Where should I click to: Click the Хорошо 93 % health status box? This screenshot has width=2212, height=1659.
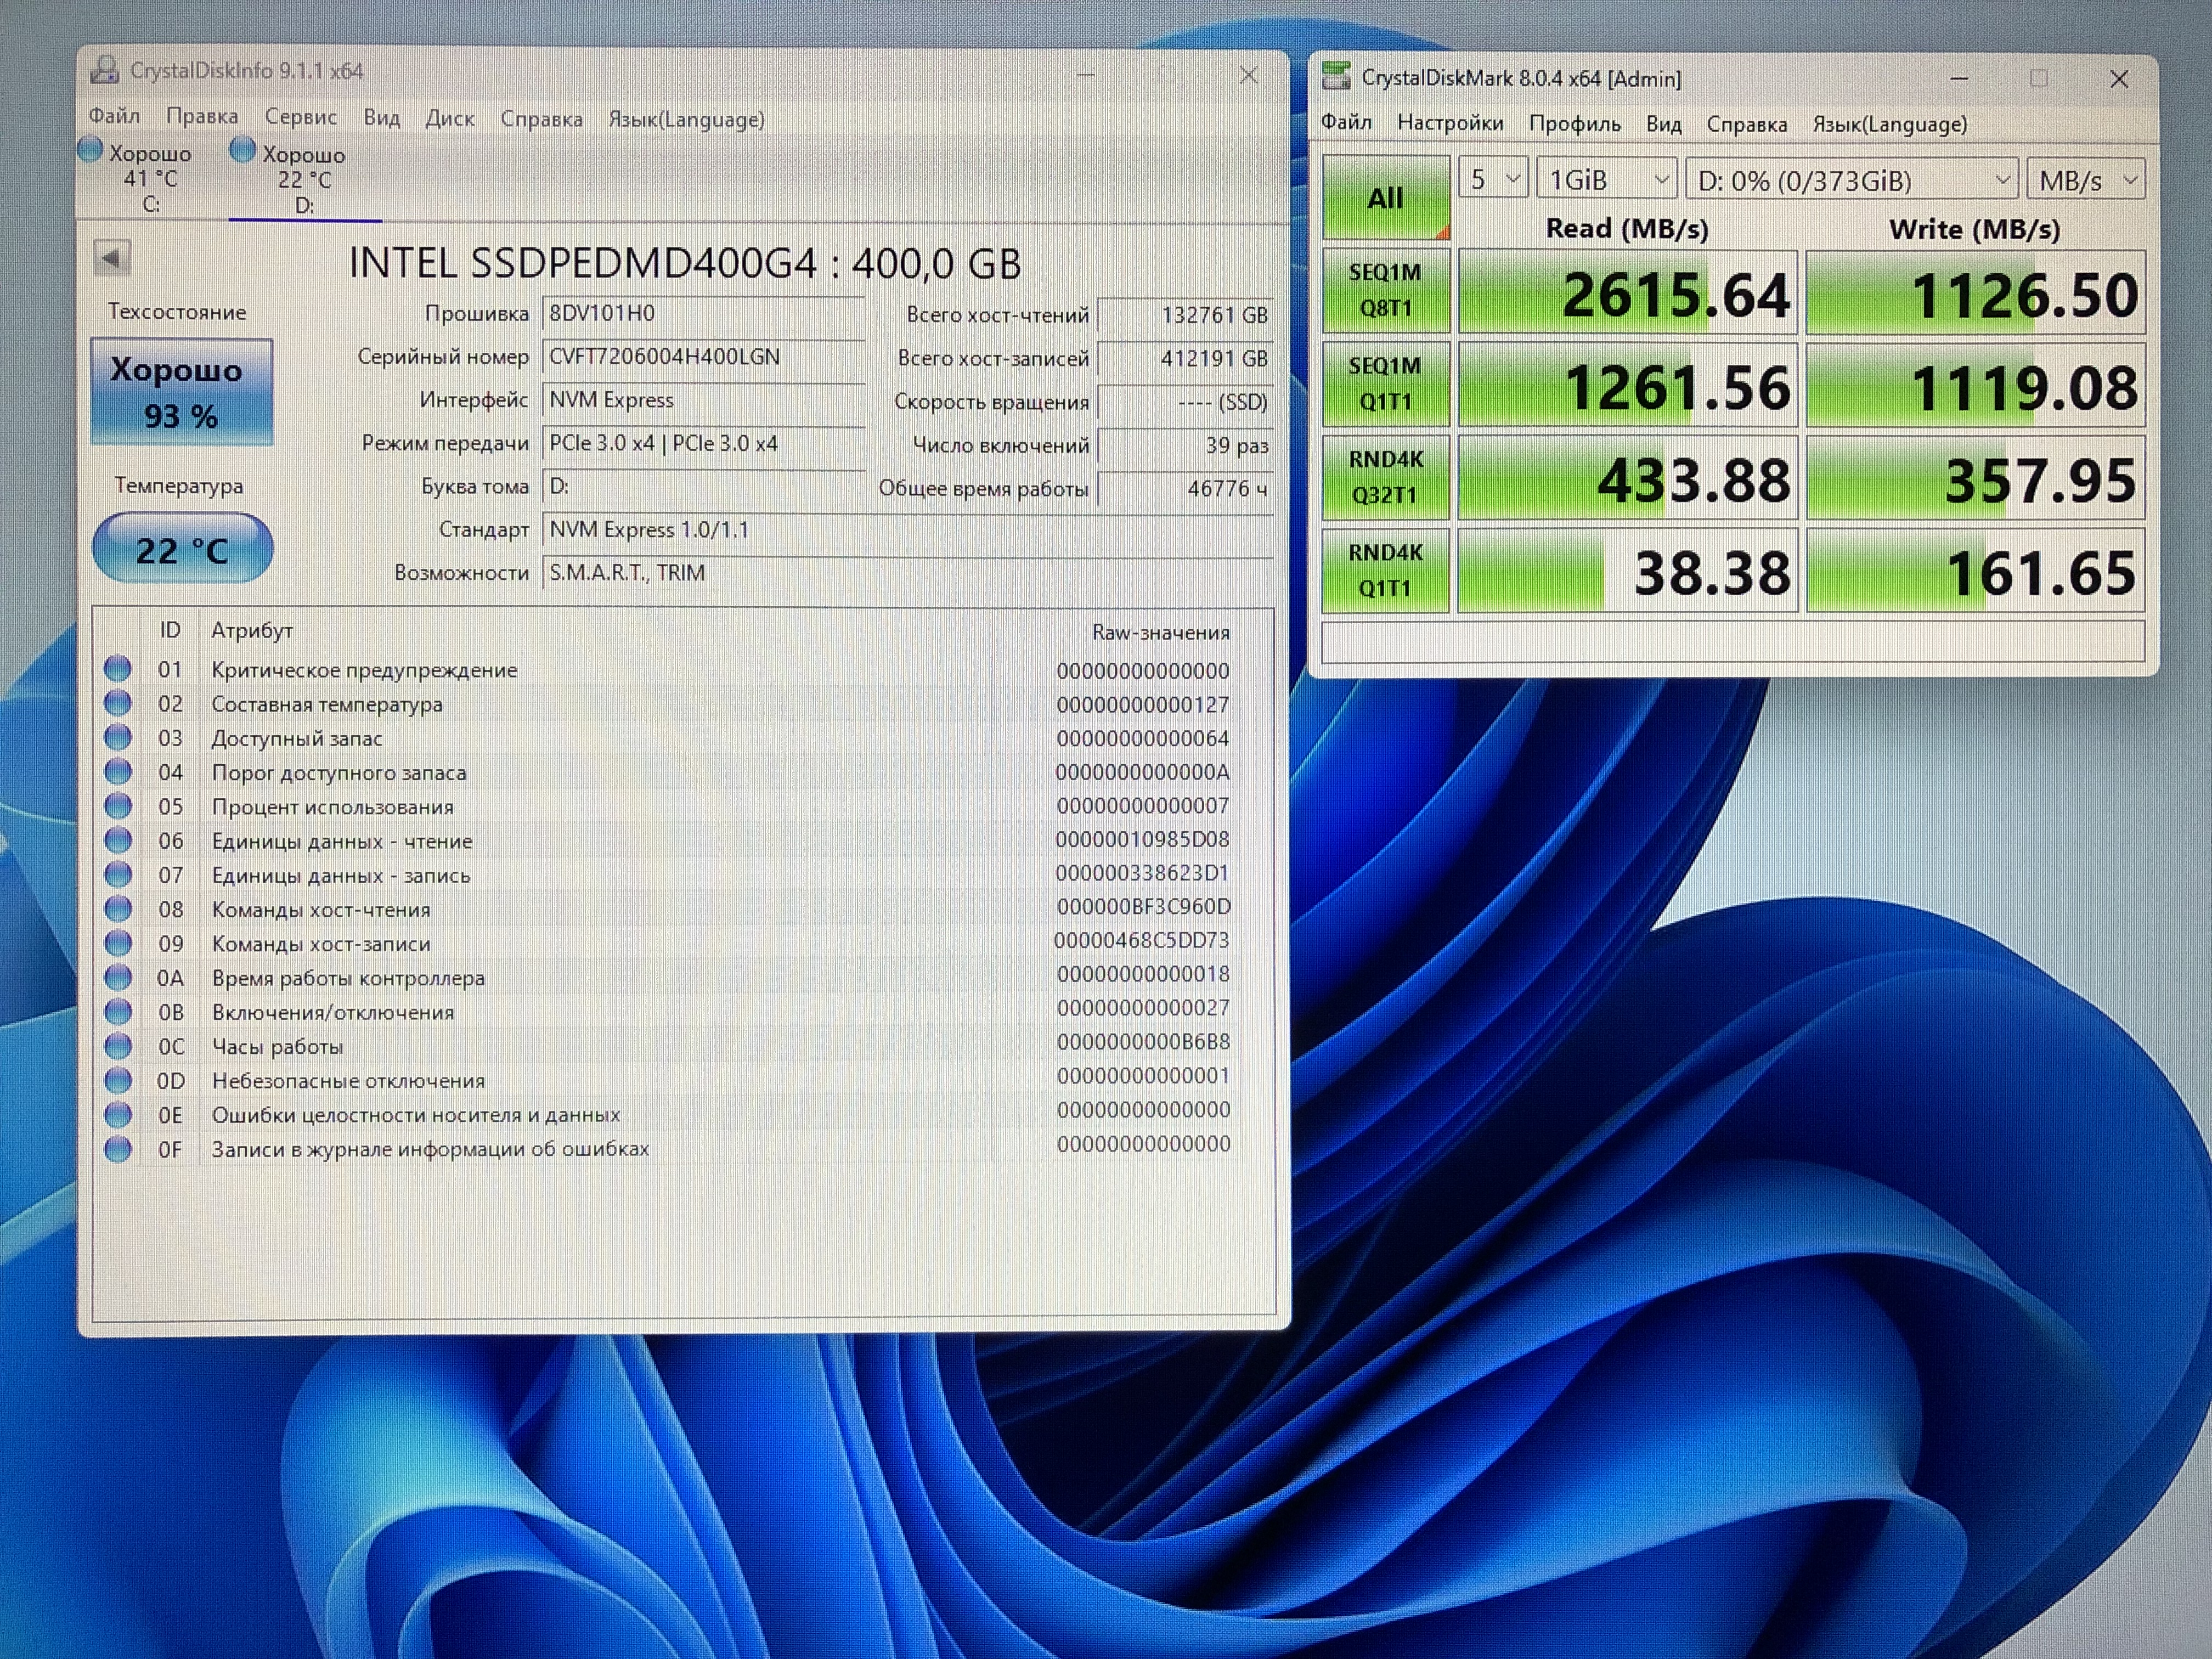click(181, 392)
